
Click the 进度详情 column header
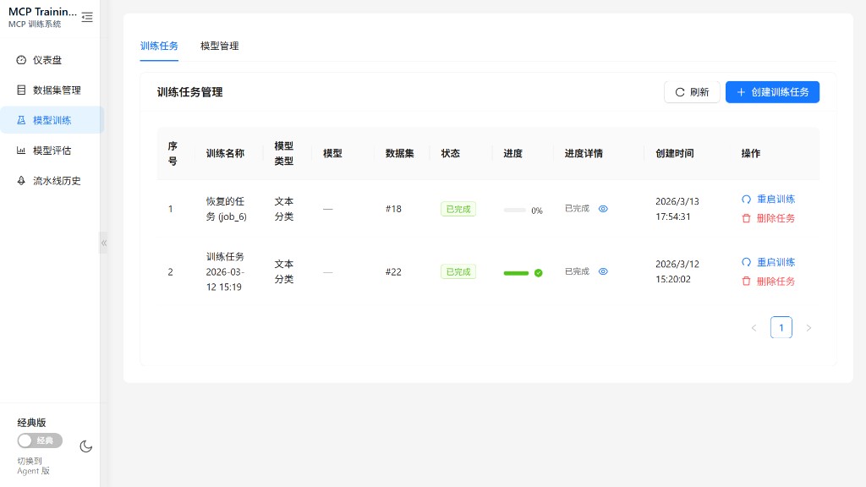click(584, 154)
